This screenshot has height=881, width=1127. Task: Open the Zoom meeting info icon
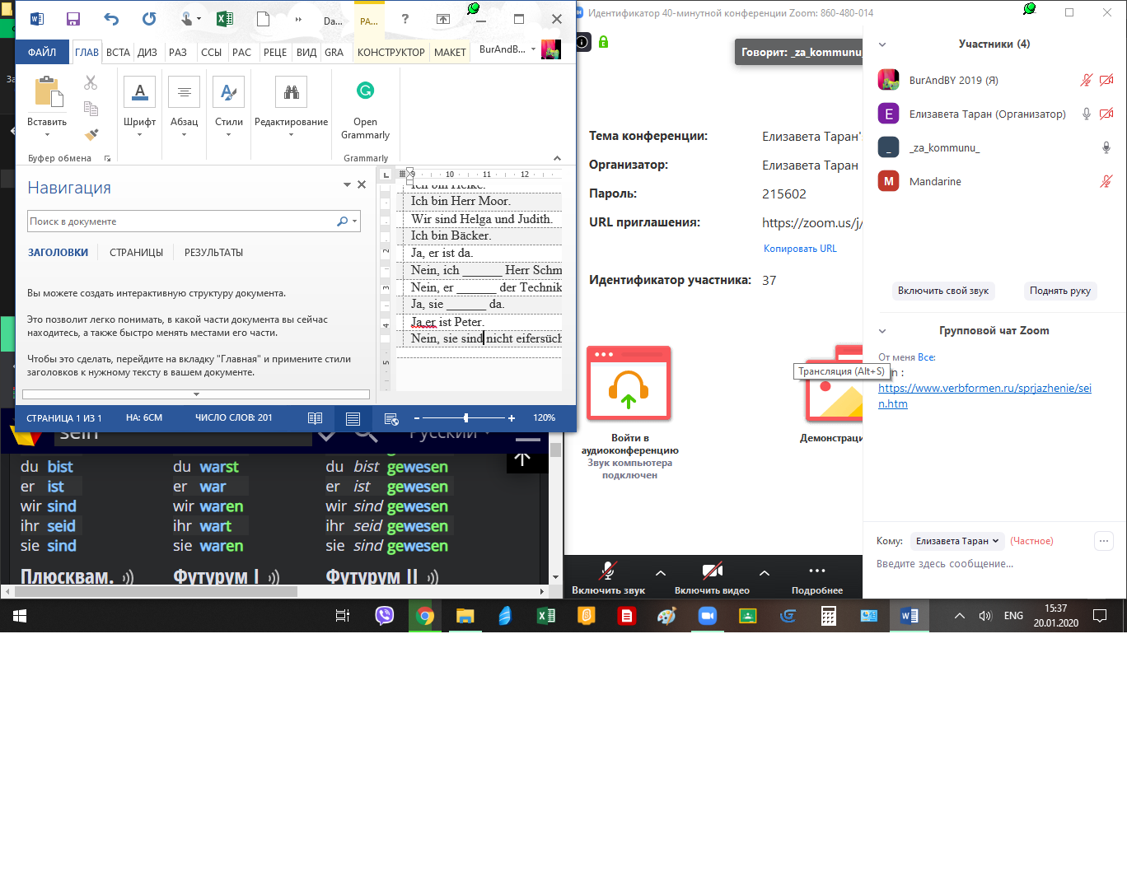pyautogui.click(x=582, y=41)
